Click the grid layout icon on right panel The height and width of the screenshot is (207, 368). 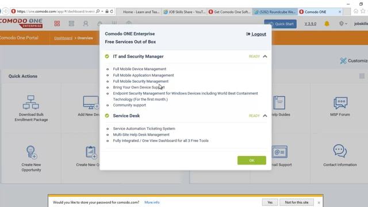point(362,76)
